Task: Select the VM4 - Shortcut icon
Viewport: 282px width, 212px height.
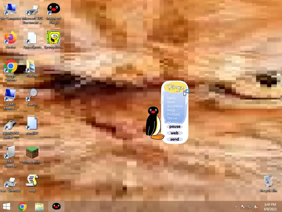Action: click(x=10, y=157)
